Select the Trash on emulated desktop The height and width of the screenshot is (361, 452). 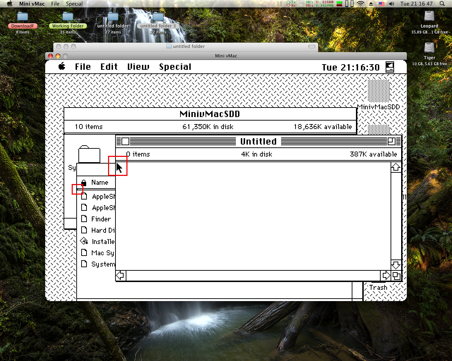[378, 288]
